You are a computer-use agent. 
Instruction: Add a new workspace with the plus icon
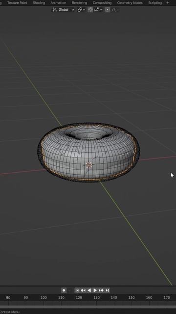click(x=168, y=3)
